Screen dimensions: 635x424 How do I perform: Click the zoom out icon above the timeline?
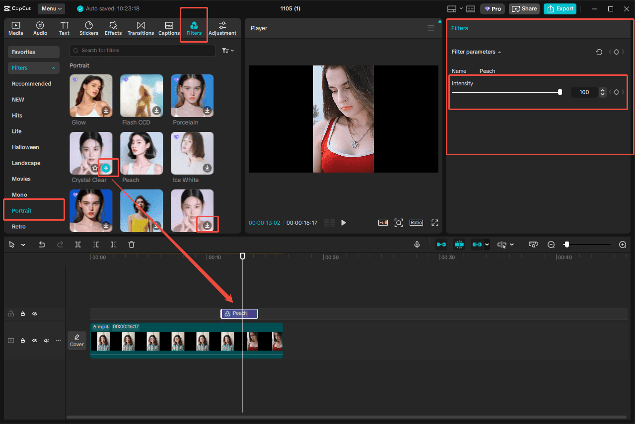pos(551,244)
